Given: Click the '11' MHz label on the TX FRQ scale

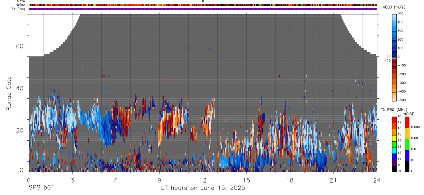Looking at the screenshot, I should [399, 159].
